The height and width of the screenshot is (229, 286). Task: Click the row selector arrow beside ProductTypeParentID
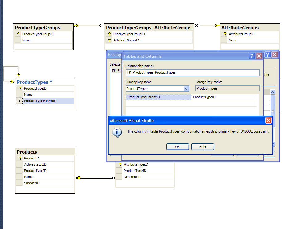point(19,101)
